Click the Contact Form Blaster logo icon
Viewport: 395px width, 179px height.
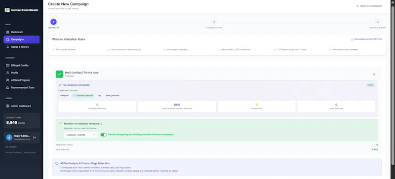click(x=7, y=10)
